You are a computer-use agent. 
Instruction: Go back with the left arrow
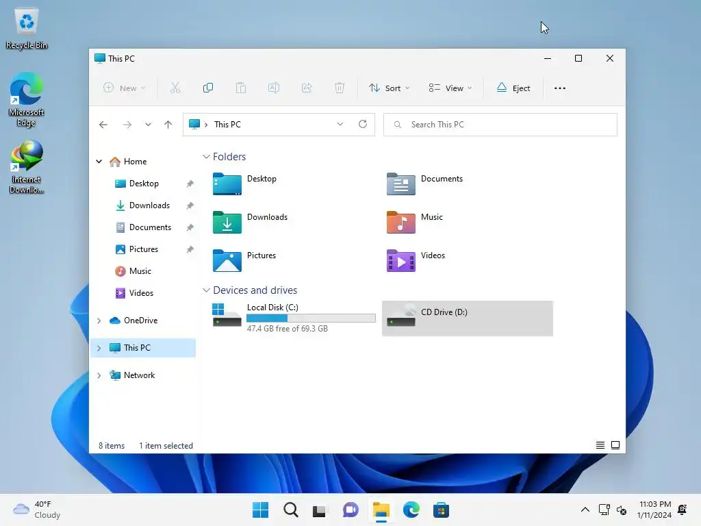point(103,125)
